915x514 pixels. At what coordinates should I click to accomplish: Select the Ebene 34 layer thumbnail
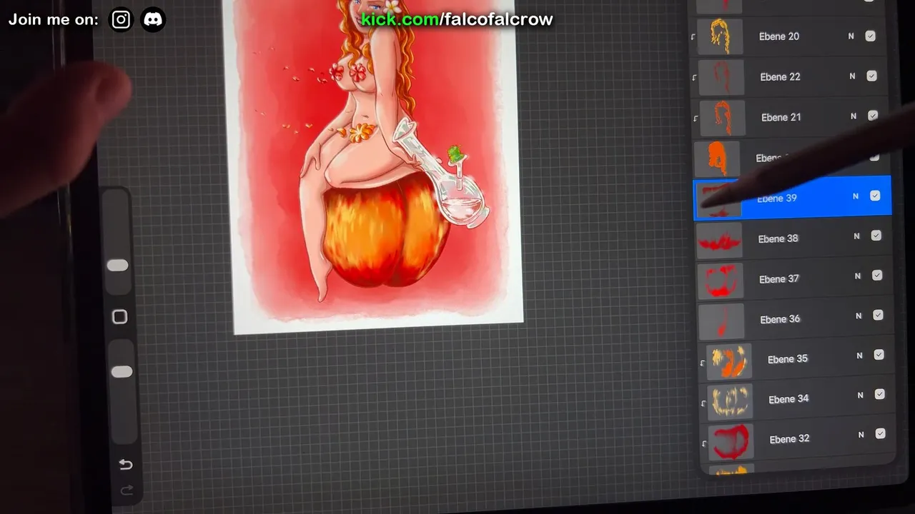click(x=730, y=400)
